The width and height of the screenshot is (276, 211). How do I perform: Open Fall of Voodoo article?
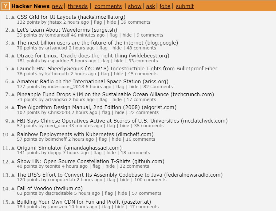34,188
